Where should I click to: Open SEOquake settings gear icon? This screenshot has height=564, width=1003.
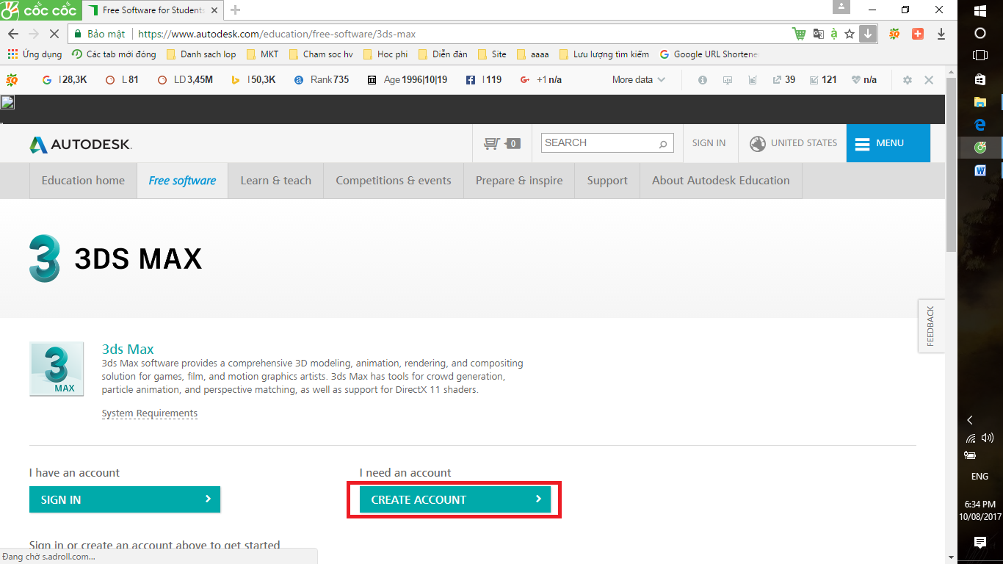(x=908, y=80)
